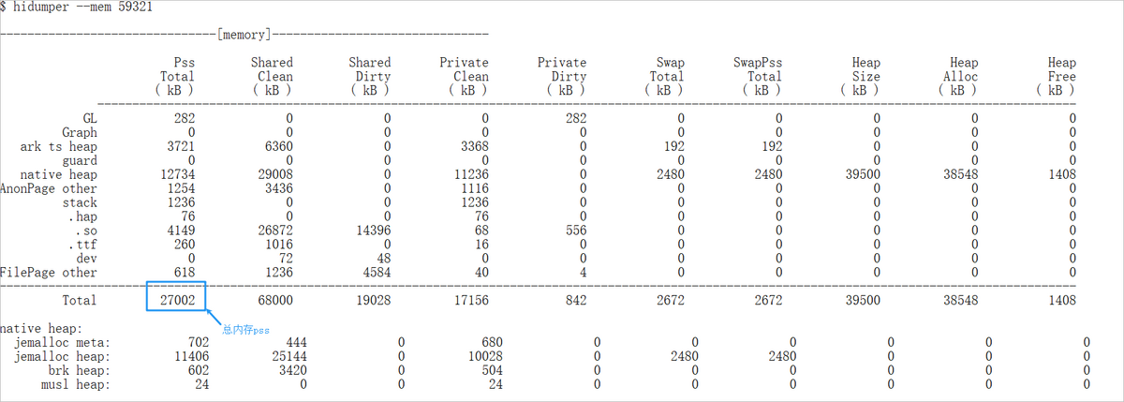Select the SwapPss Total column header

pos(757,76)
